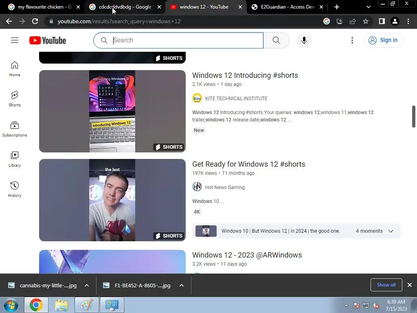417x313 pixels.
Task: Open Get Ready for Windows 12 #shorts title
Action: (x=249, y=164)
